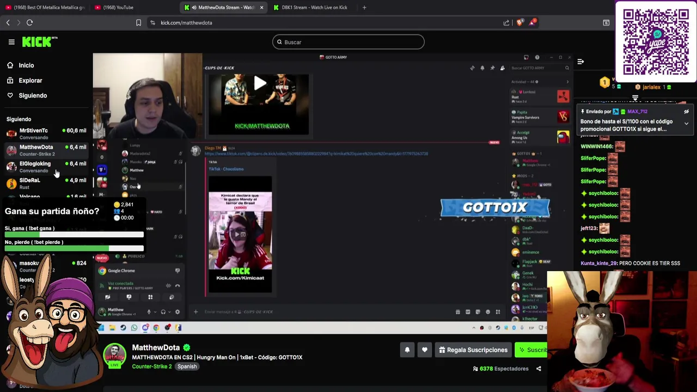Hide pinned message with eye-slash icon
This screenshot has width=697, height=392.
686,112
